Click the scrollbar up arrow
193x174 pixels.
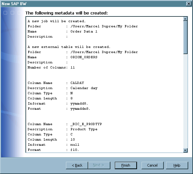pos(185,19)
